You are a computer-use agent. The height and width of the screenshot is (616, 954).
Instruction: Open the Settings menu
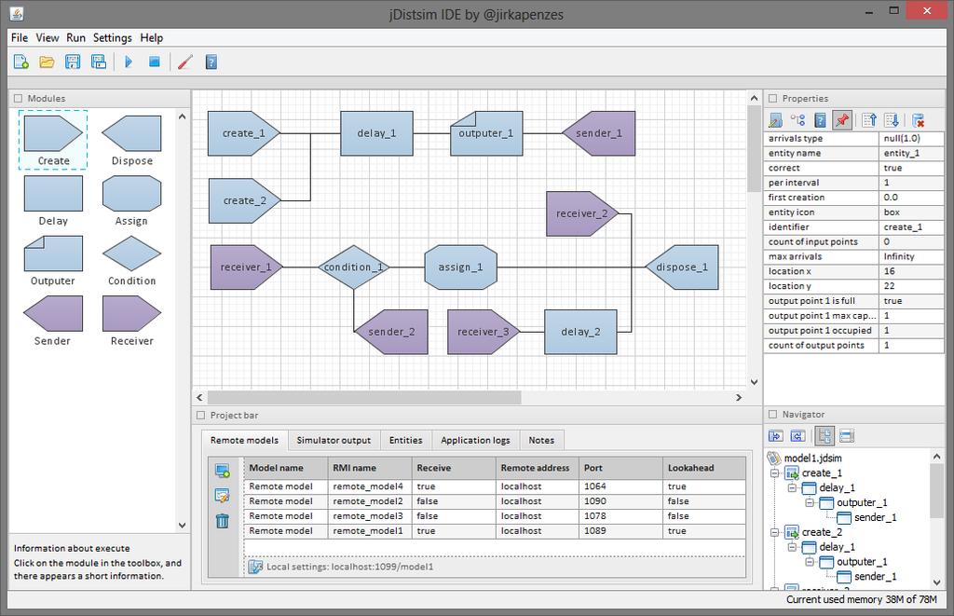pyautogui.click(x=113, y=37)
